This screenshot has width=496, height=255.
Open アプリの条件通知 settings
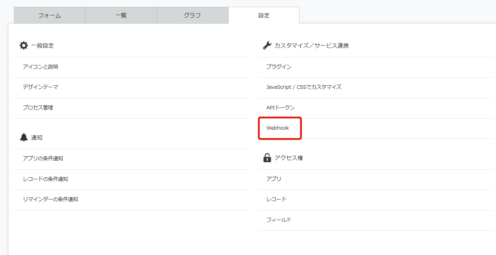point(43,158)
